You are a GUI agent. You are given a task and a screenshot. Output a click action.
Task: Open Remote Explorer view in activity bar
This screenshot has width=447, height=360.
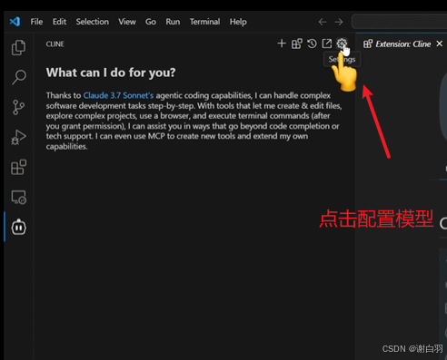18,198
